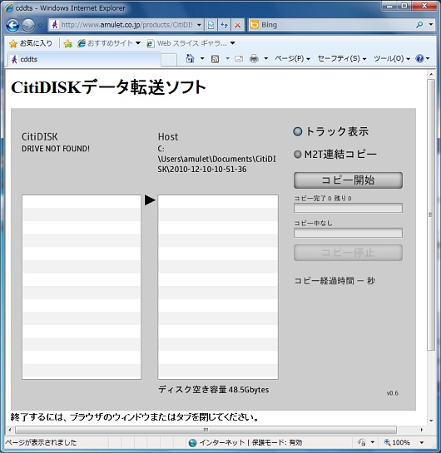Screen dimensions: 441x453
Task: Click the vertical scrollbar down arrow
Action: point(431,421)
